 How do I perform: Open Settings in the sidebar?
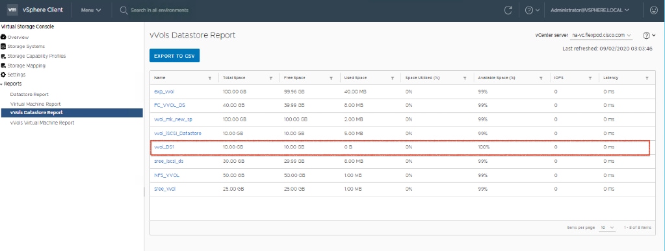click(16, 75)
